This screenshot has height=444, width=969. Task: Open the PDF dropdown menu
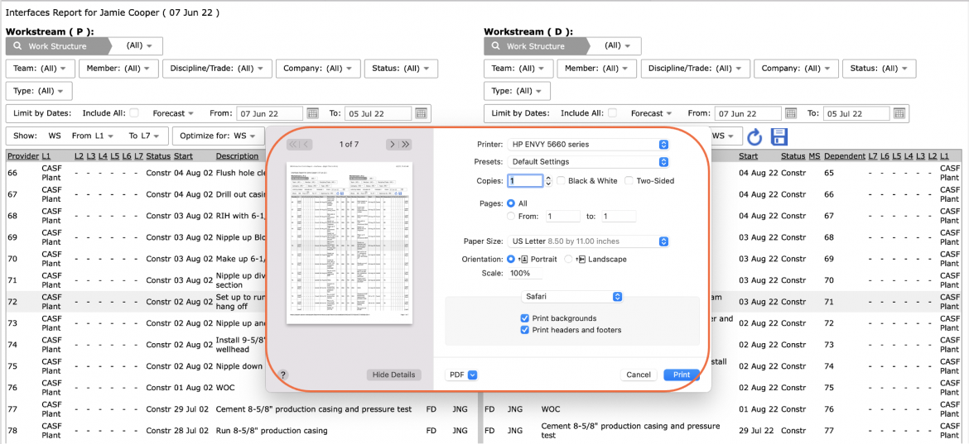pyautogui.click(x=461, y=375)
